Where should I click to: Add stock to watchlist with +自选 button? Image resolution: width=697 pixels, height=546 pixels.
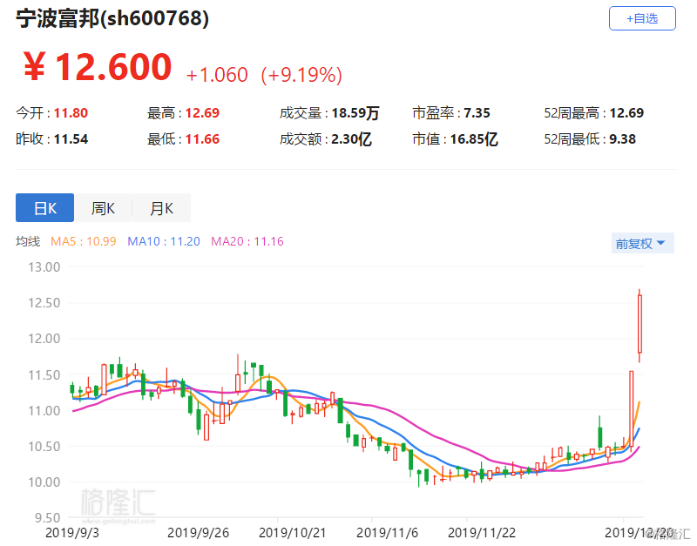(642, 18)
